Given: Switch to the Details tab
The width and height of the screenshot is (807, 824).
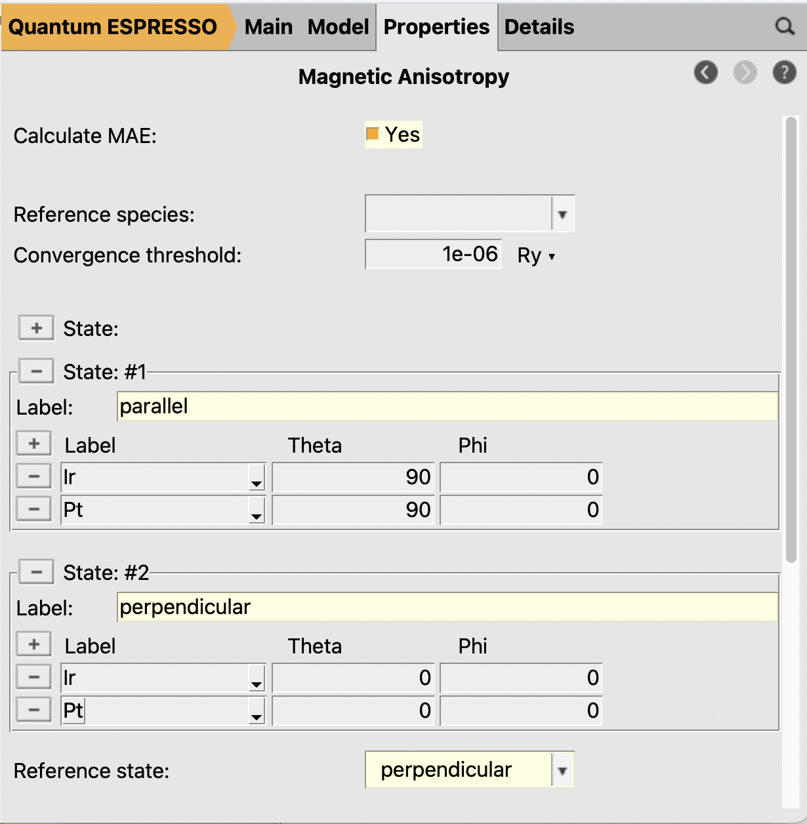Looking at the screenshot, I should (539, 27).
